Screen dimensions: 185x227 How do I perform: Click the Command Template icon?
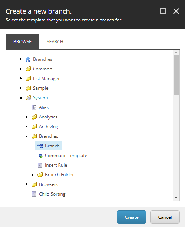40,156
